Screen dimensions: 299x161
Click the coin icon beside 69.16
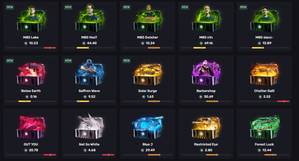(201, 43)
